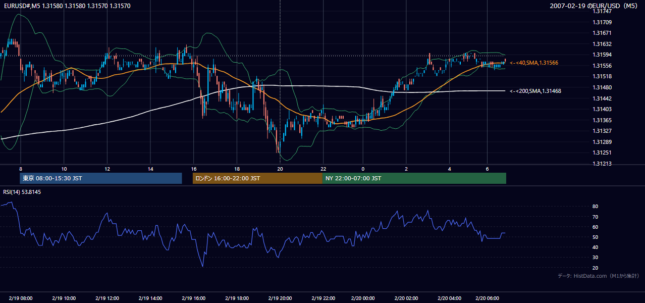
Task: Click the RSI scale value 50
Action: [x=595, y=237]
